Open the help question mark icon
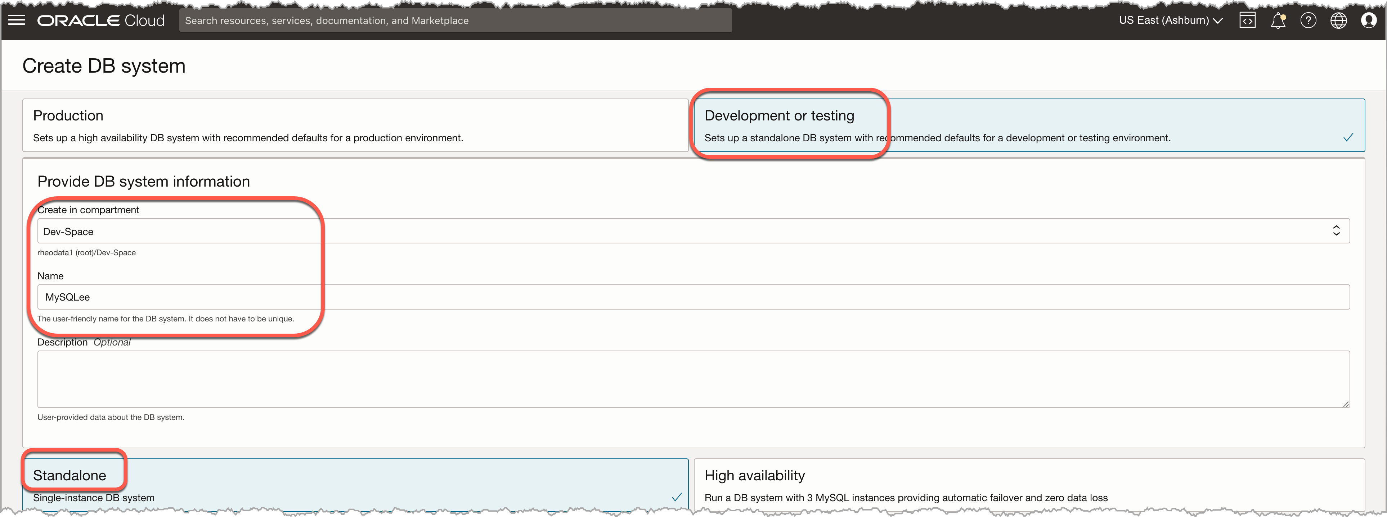Image resolution: width=1387 pixels, height=517 pixels. [x=1308, y=20]
